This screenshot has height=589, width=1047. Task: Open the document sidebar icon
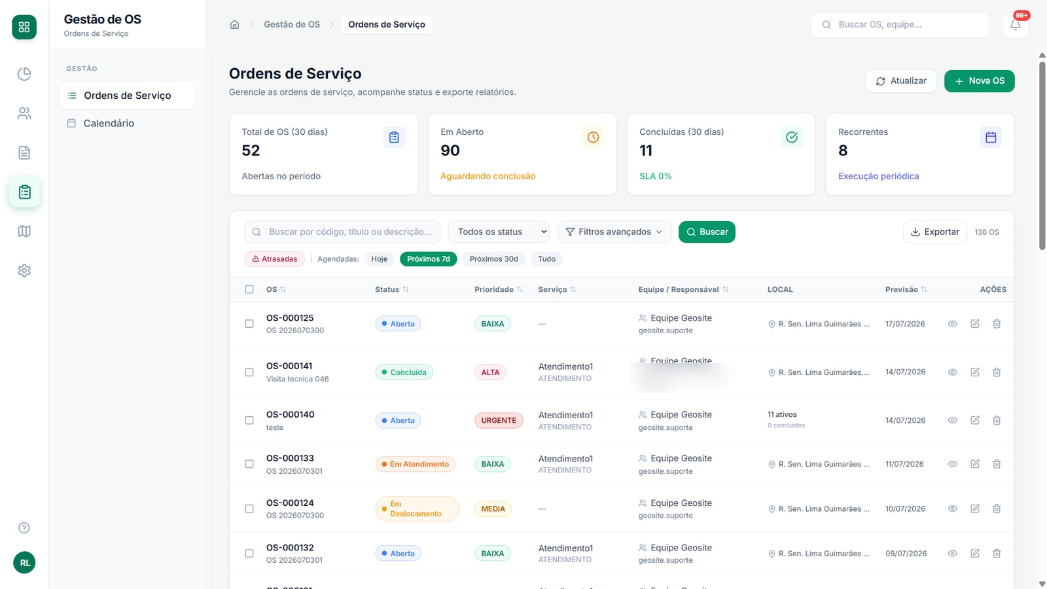pyautogui.click(x=24, y=152)
